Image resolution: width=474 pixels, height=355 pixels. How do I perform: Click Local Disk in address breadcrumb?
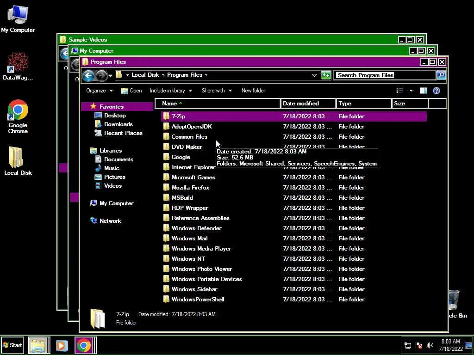point(145,75)
